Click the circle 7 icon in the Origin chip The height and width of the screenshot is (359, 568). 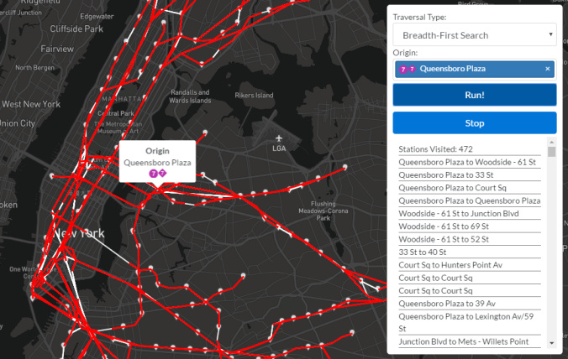coord(402,69)
